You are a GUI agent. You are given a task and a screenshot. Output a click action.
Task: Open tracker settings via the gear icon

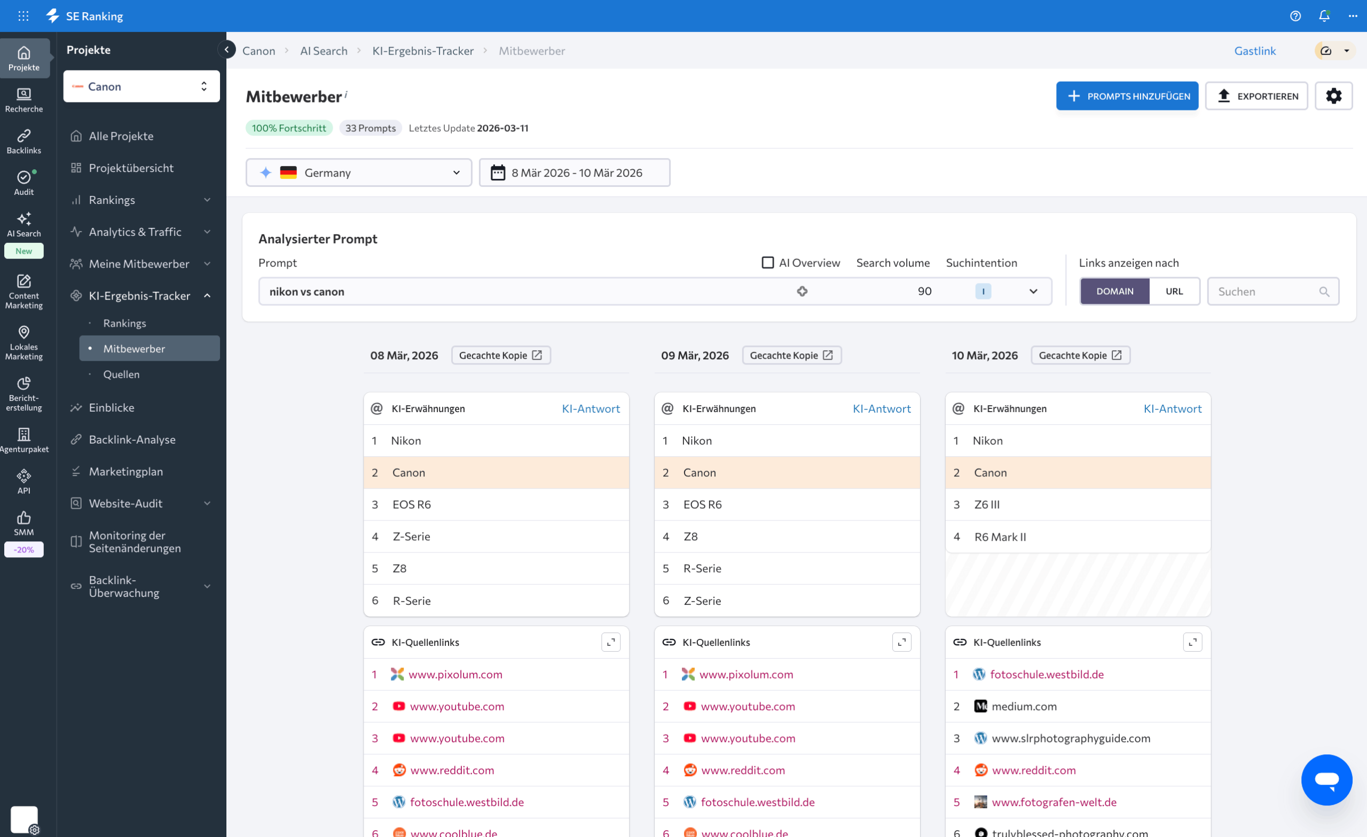pos(1334,96)
